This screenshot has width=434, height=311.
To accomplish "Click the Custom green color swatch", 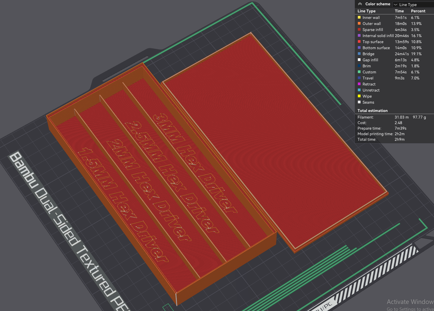I will click(x=359, y=72).
